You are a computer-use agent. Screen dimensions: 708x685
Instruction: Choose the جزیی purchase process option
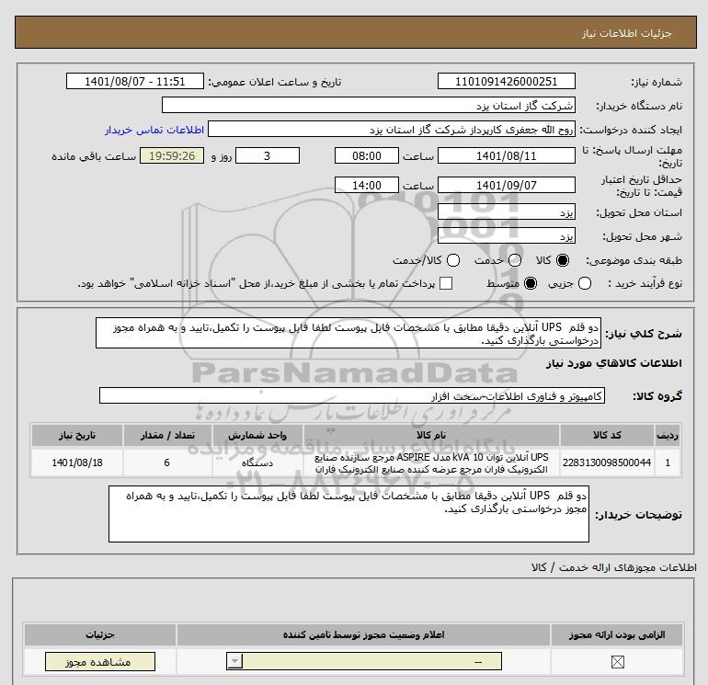point(585,283)
